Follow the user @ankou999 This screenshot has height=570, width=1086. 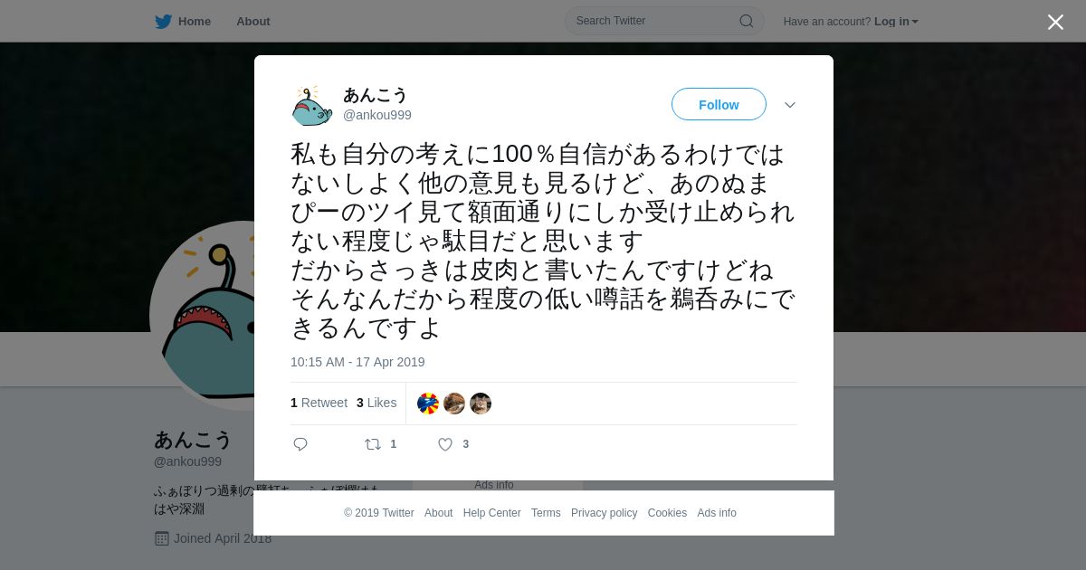click(x=719, y=104)
